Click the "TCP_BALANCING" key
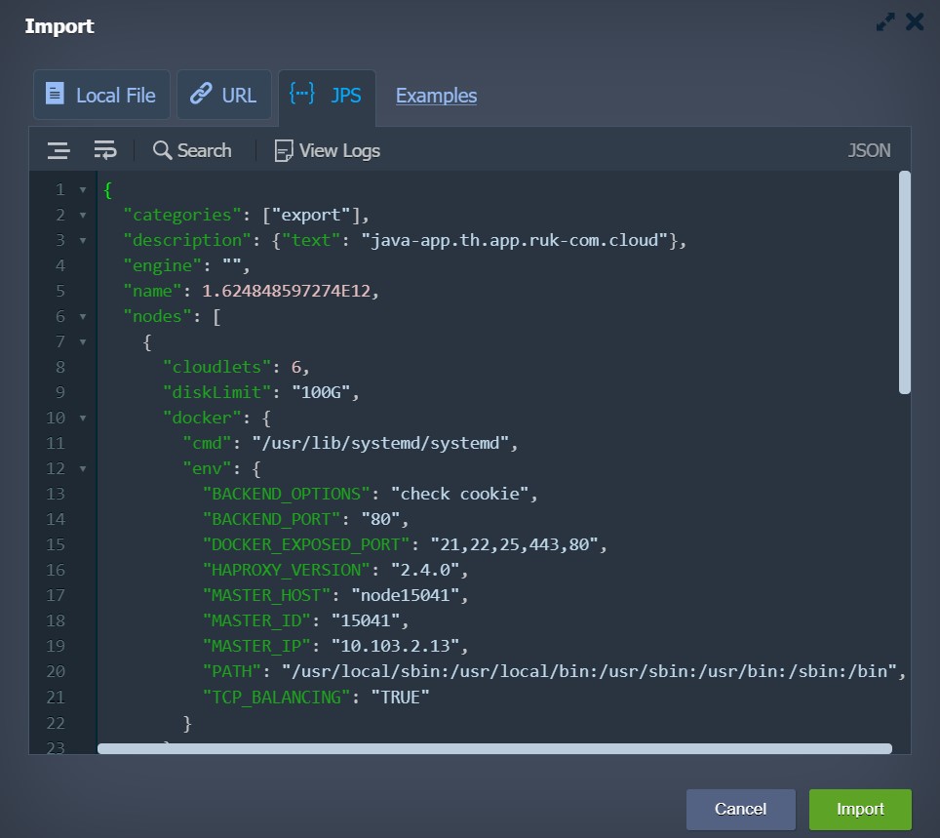940x838 pixels. [x=276, y=698]
